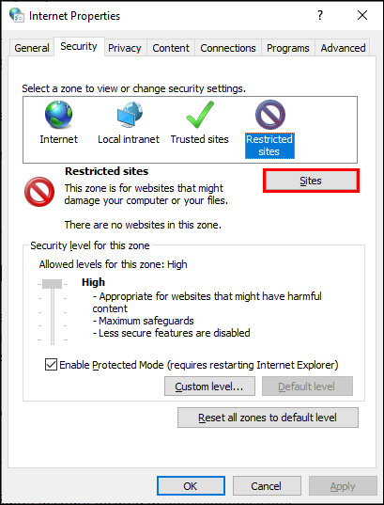Image resolution: width=384 pixels, height=505 pixels.
Task: Select the Restricted sites zone icon
Action: (x=269, y=115)
